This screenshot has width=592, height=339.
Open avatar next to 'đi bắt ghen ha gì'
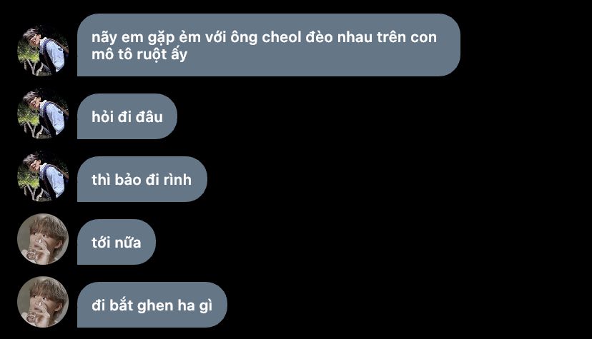tap(43, 302)
